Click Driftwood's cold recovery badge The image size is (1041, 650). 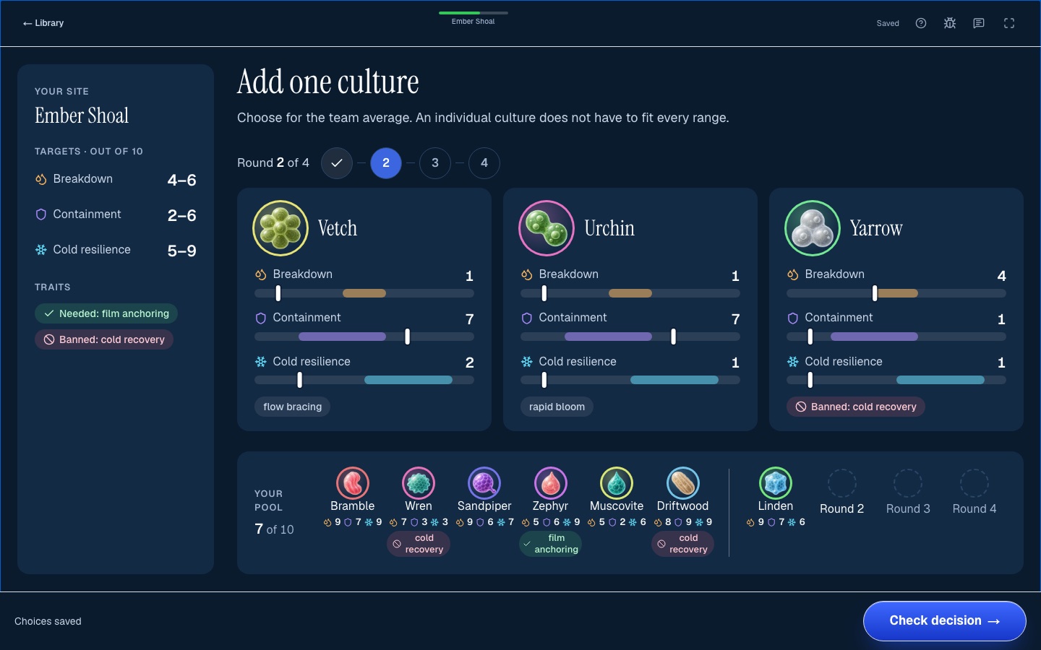[682, 544]
